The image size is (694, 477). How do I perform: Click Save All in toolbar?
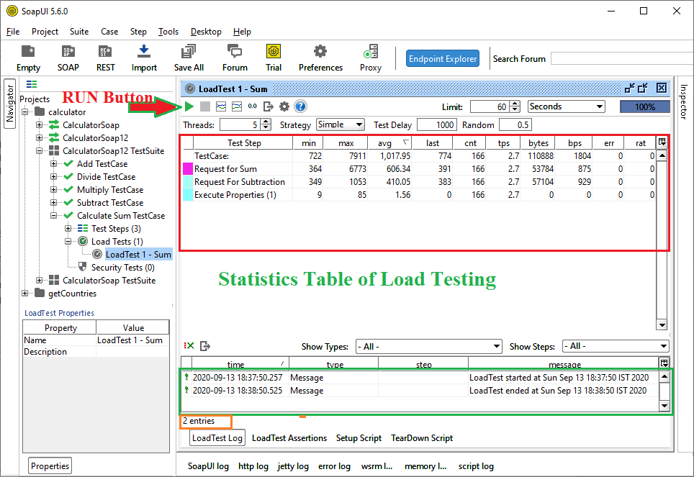tap(189, 58)
